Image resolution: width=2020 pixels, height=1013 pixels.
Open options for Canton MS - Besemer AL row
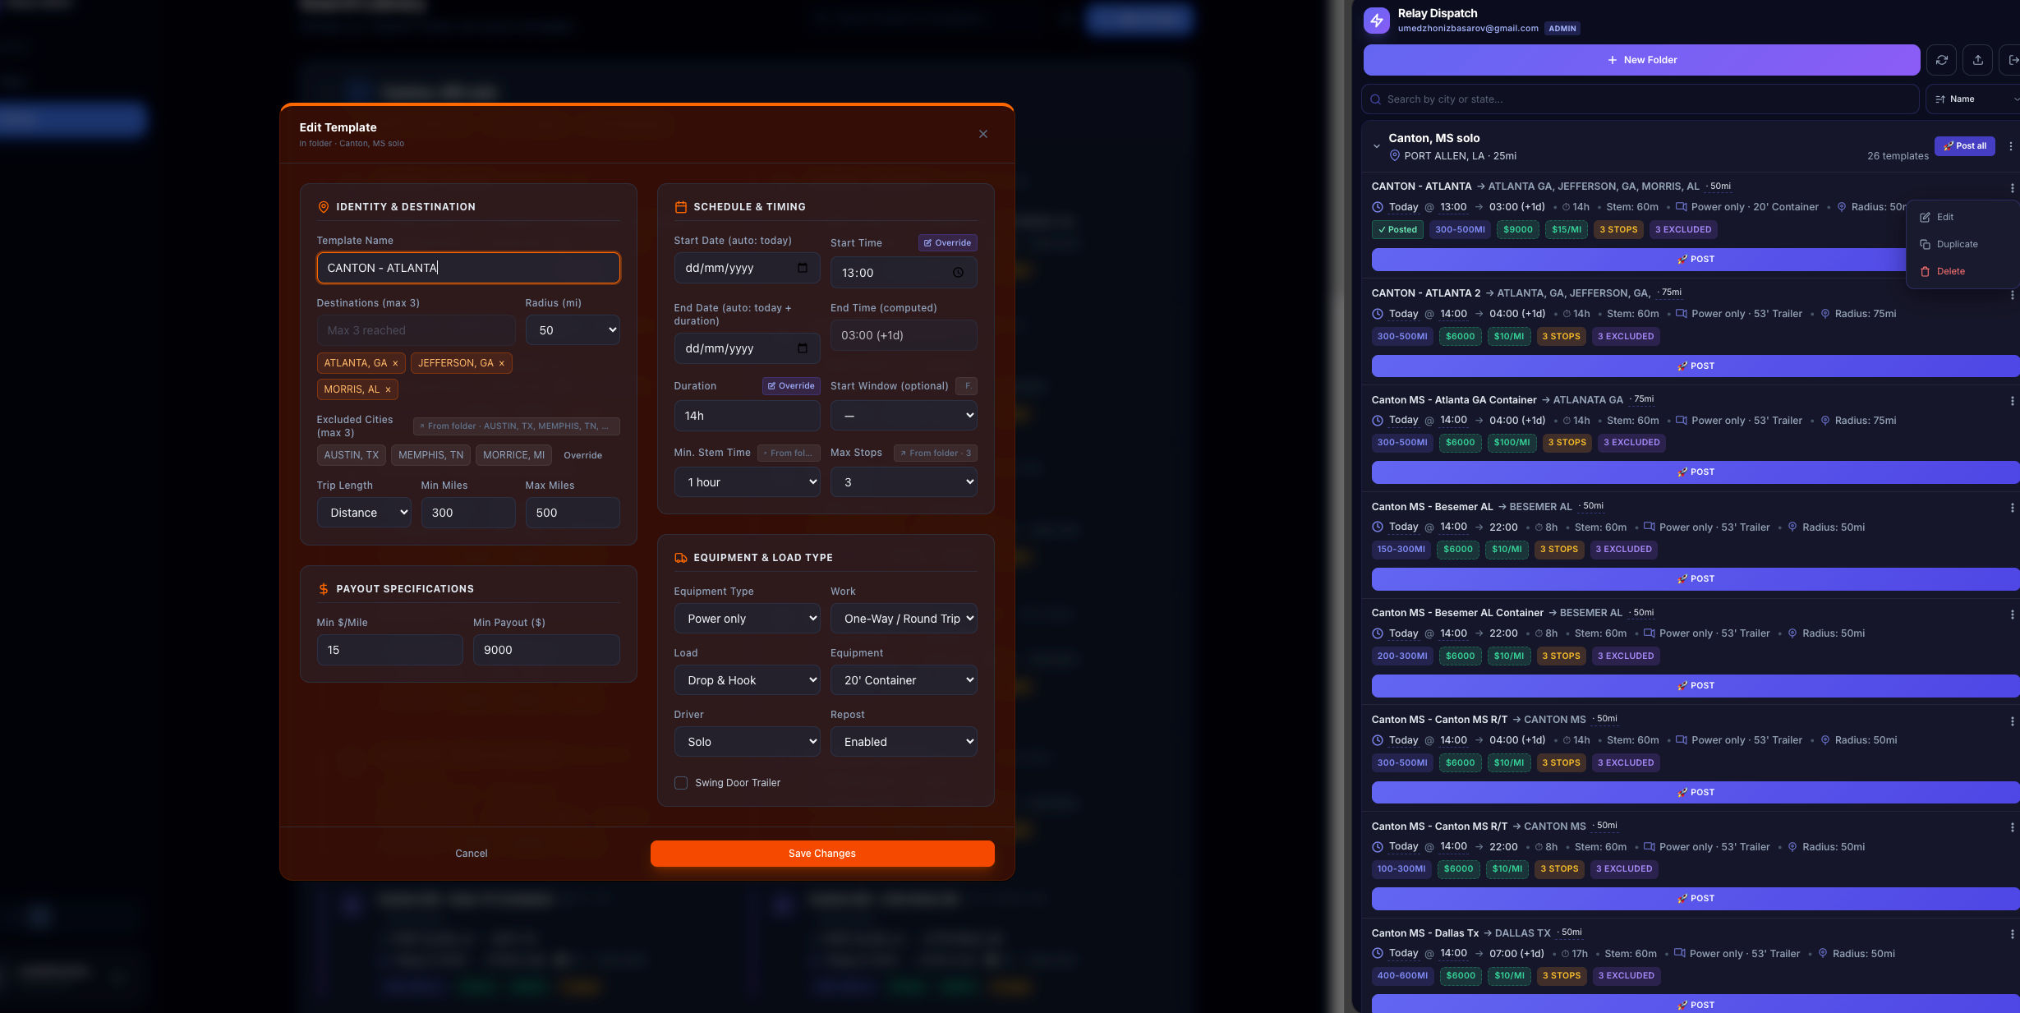click(x=2012, y=508)
